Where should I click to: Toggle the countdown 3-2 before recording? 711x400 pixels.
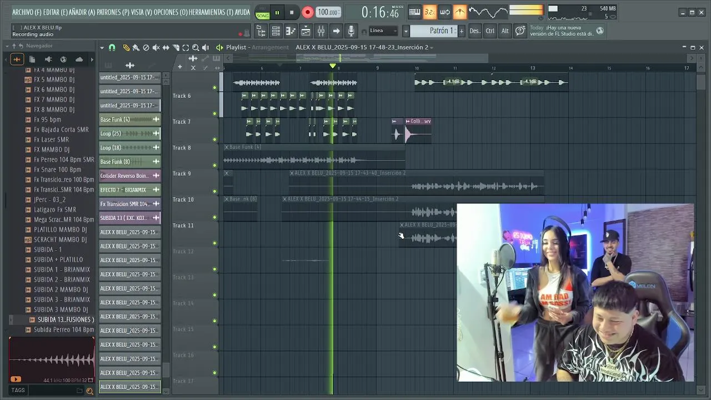(x=429, y=12)
